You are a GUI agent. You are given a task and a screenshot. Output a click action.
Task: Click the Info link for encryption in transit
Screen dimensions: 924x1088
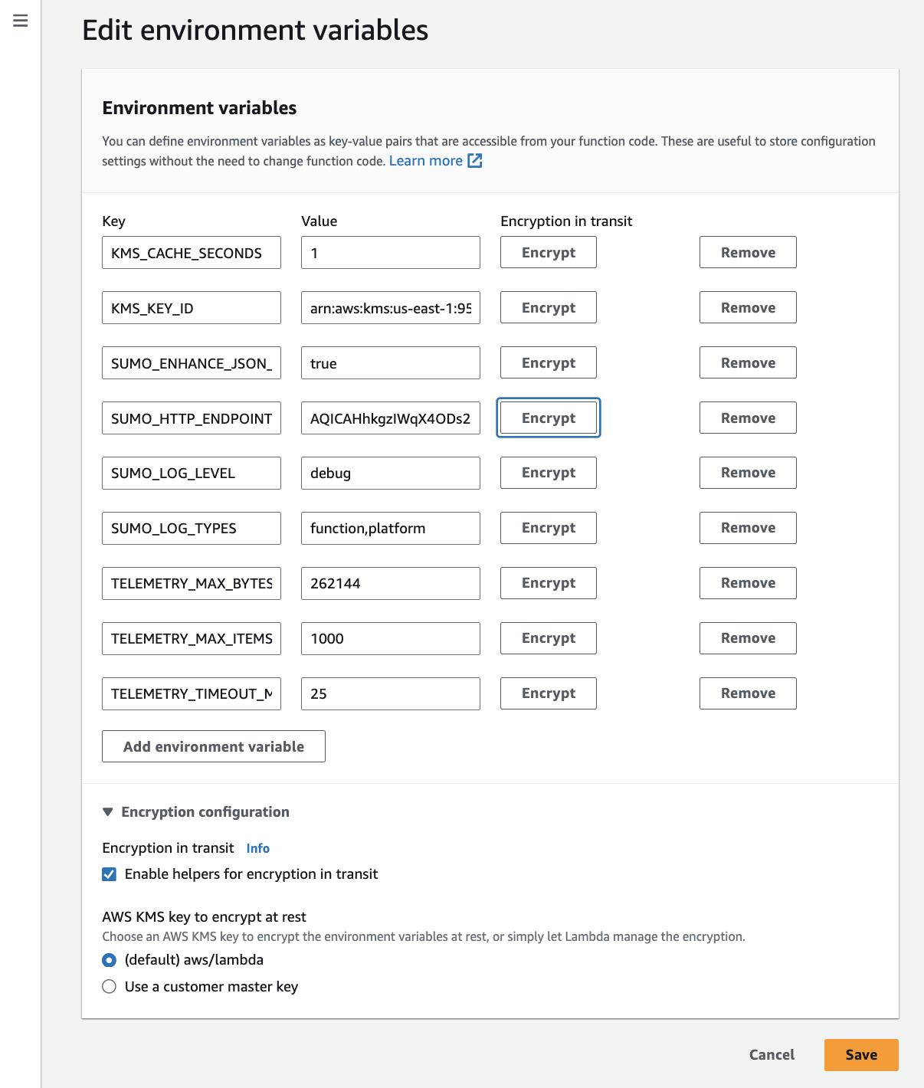pyautogui.click(x=257, y=847)
